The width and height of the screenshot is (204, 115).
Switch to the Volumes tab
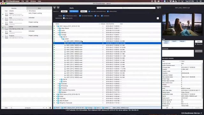tap(14, 8)
